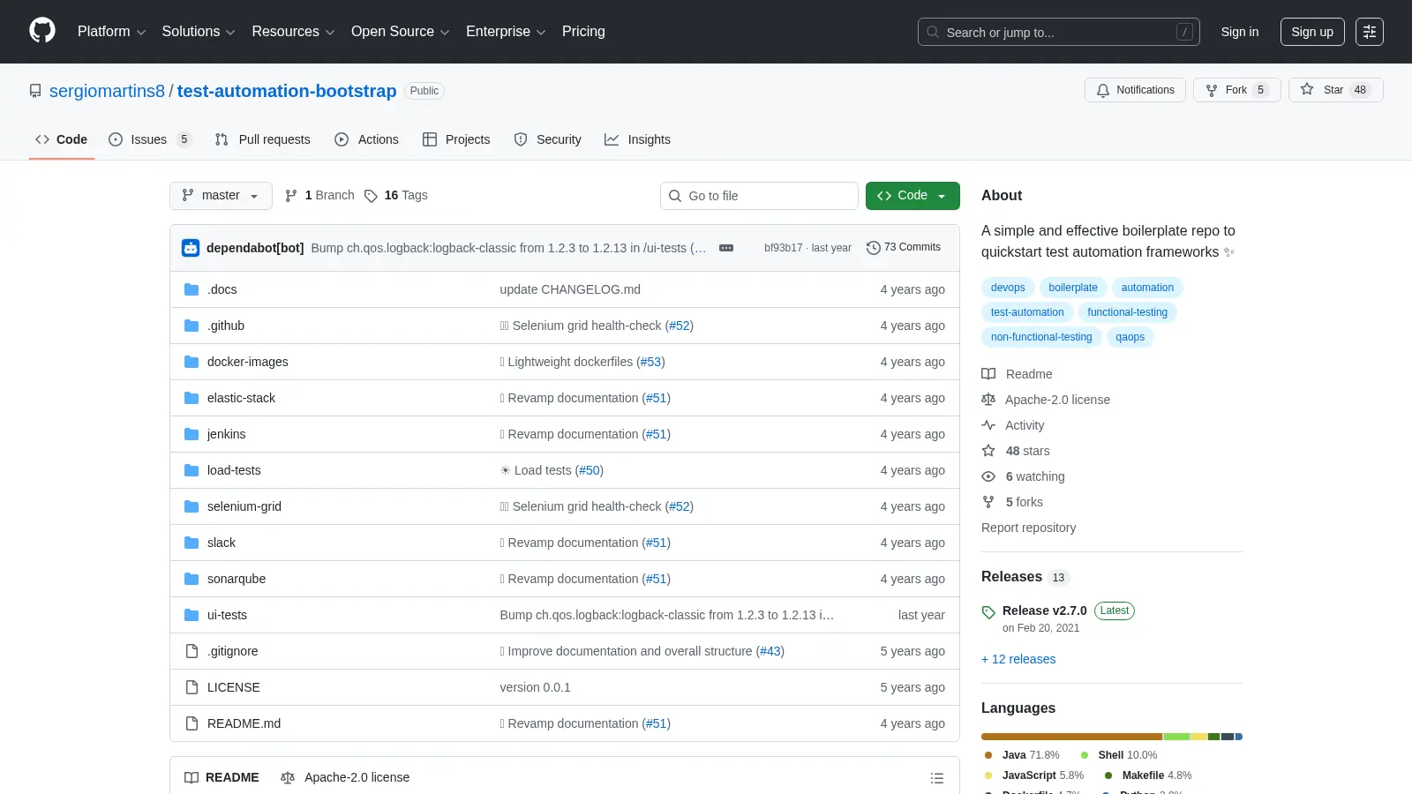
Task: Click the sonarqube folder icon
Action: pyautogui.click(x=192, y=579)
